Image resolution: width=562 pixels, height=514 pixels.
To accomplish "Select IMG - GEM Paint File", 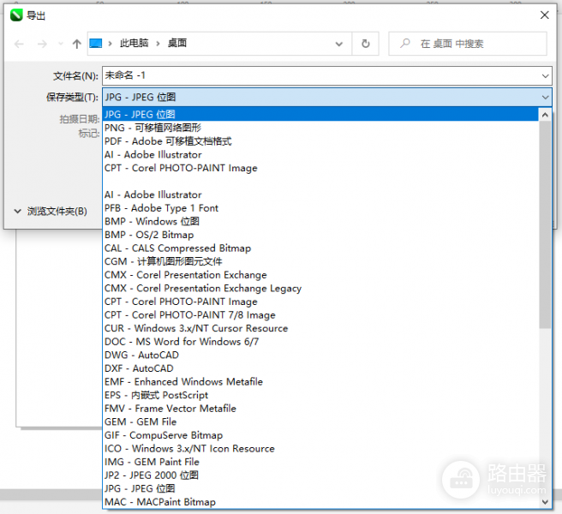I will [320, 462].
